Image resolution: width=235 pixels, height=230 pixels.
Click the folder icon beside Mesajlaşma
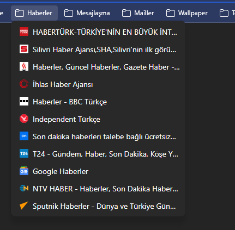pos(69,13)
